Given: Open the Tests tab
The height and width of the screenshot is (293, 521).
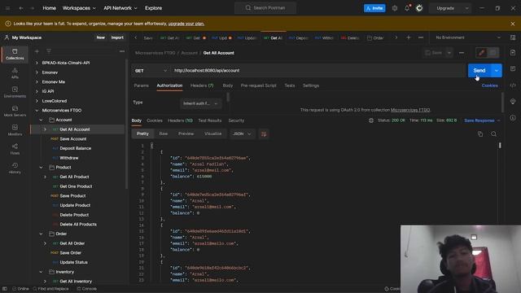Looking at the screenshot, I should point(290,85).
